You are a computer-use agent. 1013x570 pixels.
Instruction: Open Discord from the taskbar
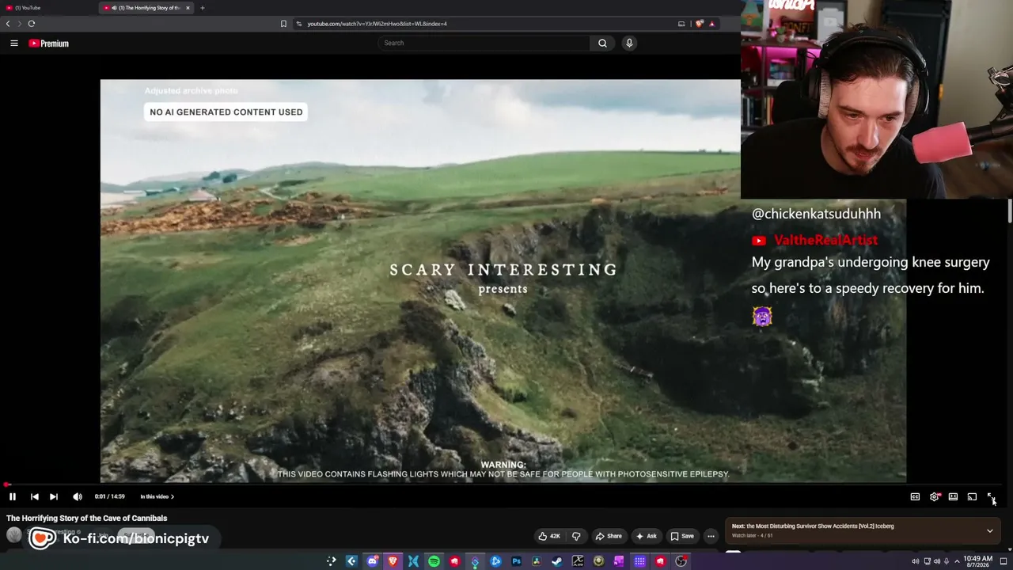click(x=372, y=561)
